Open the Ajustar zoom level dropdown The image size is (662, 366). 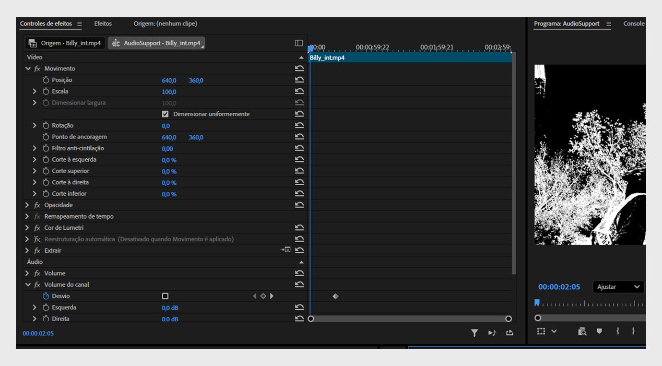[618, 287]
